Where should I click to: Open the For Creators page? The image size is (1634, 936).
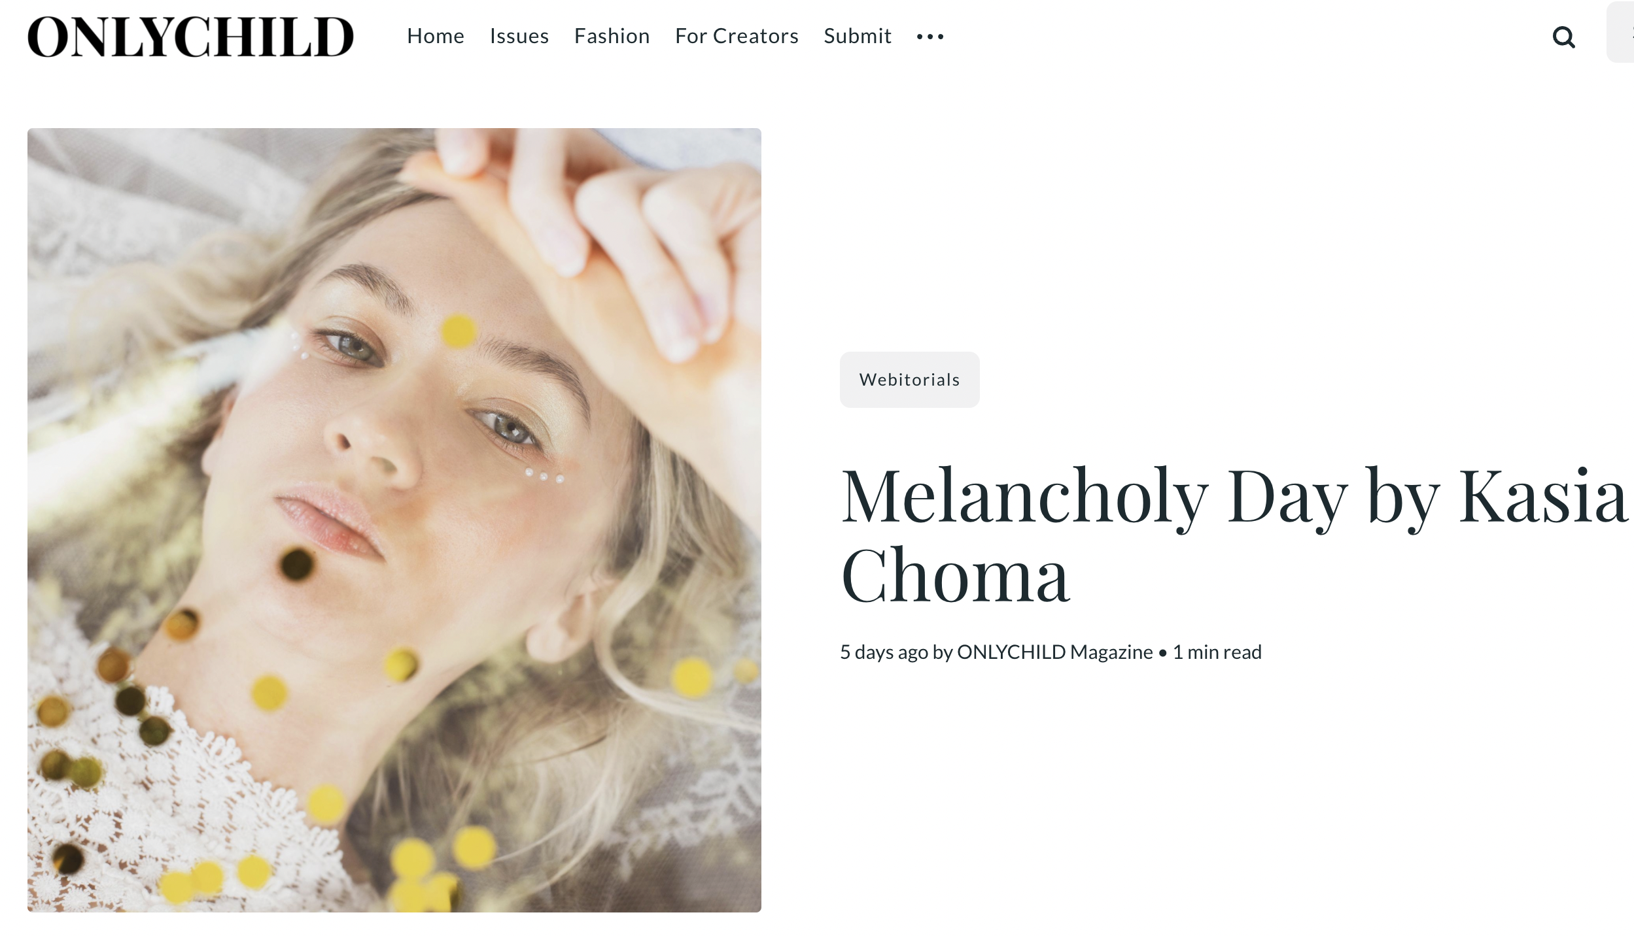point(737,36)
